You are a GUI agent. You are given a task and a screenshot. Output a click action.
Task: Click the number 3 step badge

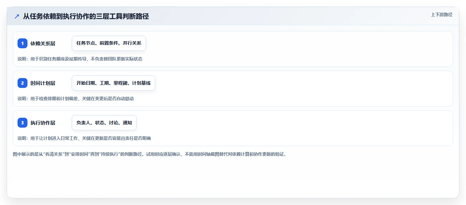click(x=23, y=123)
